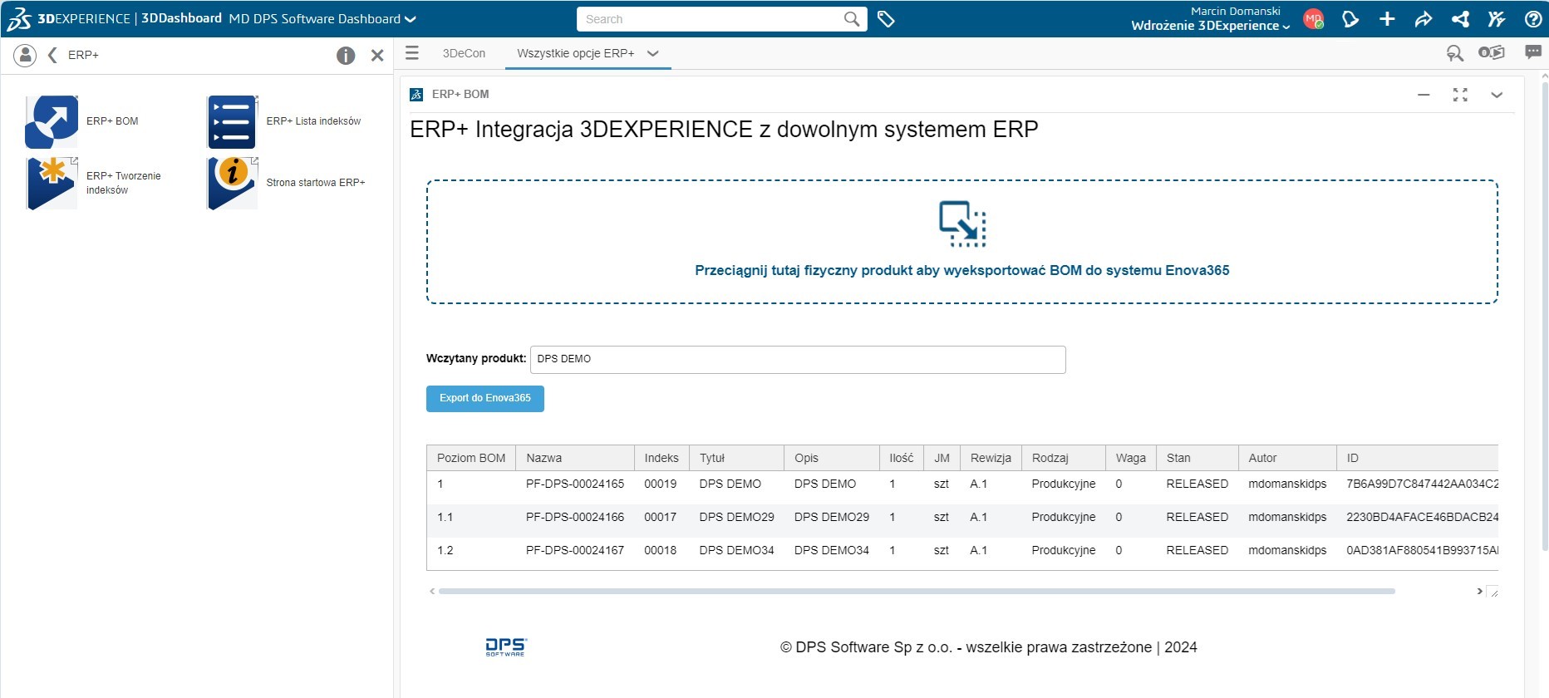Screen dimensions: 1549x698
Task: Maximize the ERP+ BOM widget
Action: coord(1460,95)
